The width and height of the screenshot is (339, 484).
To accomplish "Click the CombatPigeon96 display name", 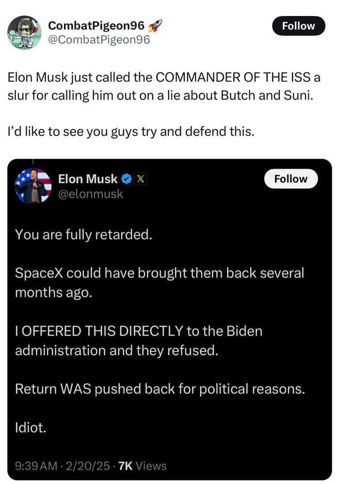I will tap(94, 25).
